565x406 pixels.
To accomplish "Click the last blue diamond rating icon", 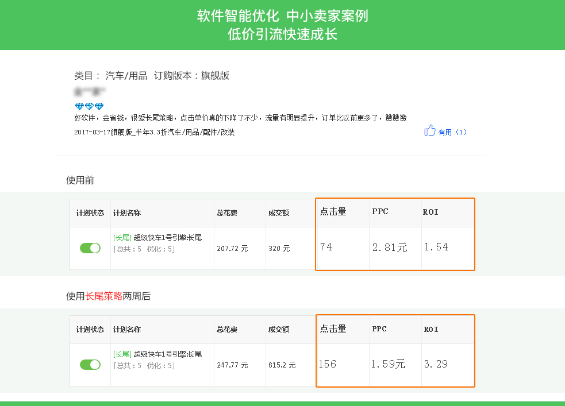I will 99,107.
